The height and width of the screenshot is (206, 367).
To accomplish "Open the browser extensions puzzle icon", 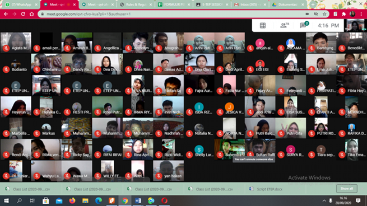I will point(343,14).
